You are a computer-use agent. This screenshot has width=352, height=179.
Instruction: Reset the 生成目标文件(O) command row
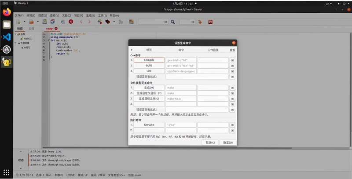[232, 99]
